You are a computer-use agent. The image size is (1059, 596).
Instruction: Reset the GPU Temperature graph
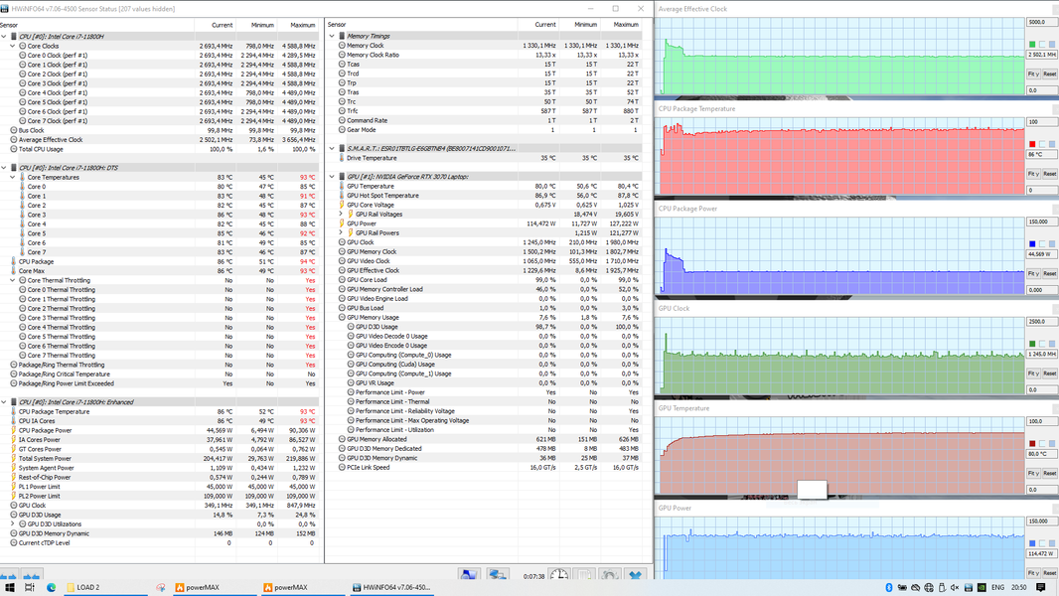click(1049, 473)
